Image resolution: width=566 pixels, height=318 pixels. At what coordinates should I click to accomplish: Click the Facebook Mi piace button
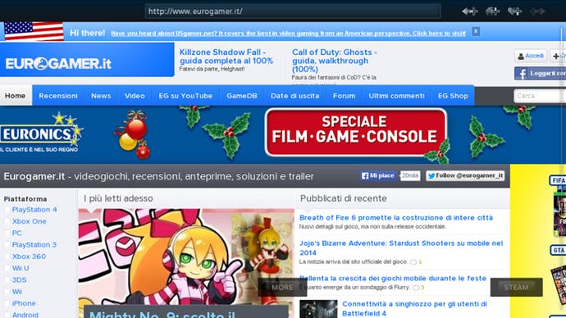378,175
